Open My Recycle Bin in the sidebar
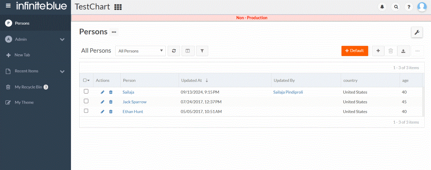 (x=28, y=87)
